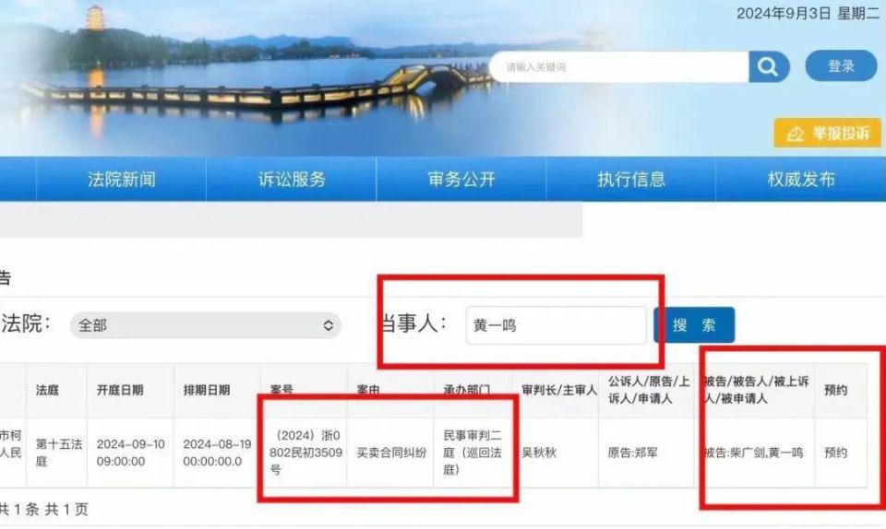Open the 法院新闻 navigation tab

tap(122, 180)
